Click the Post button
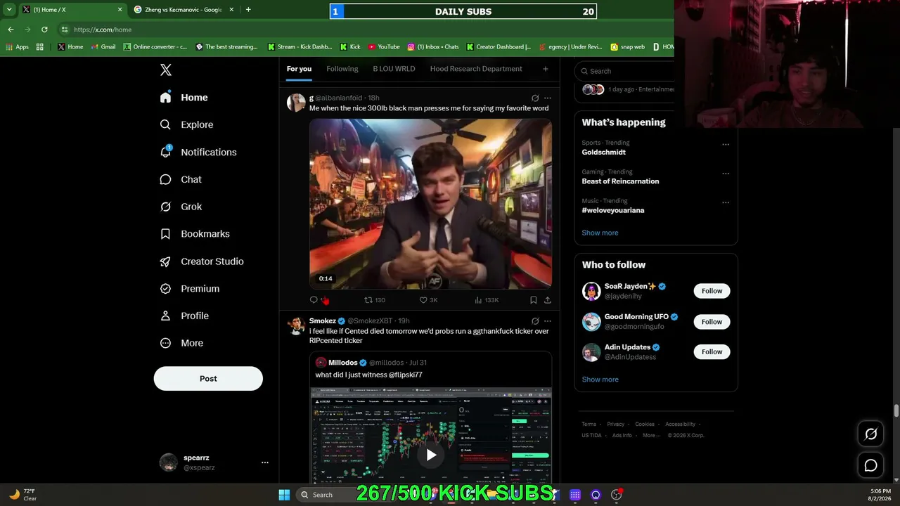Image resolution: width=900 pixels, height=506 pixels. coord(208,378)
